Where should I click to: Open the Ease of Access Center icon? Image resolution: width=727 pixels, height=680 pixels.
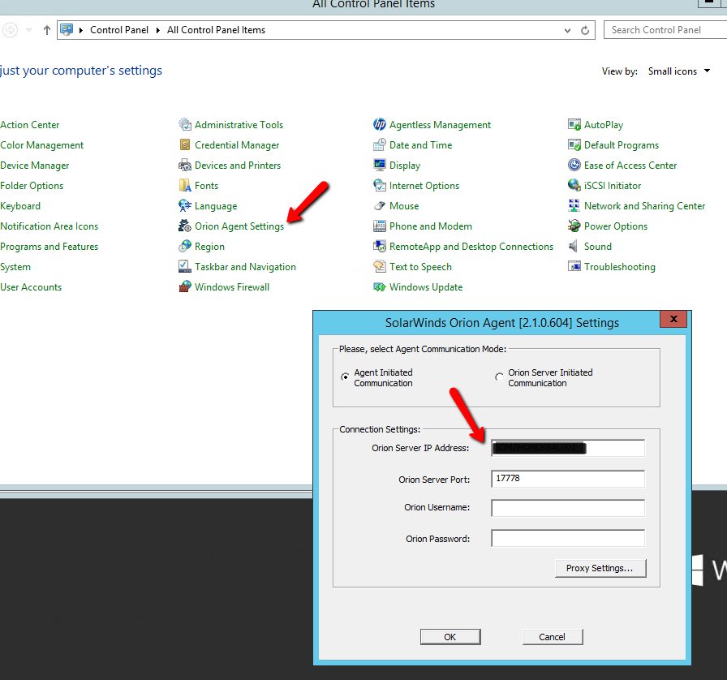coord(574,166)
